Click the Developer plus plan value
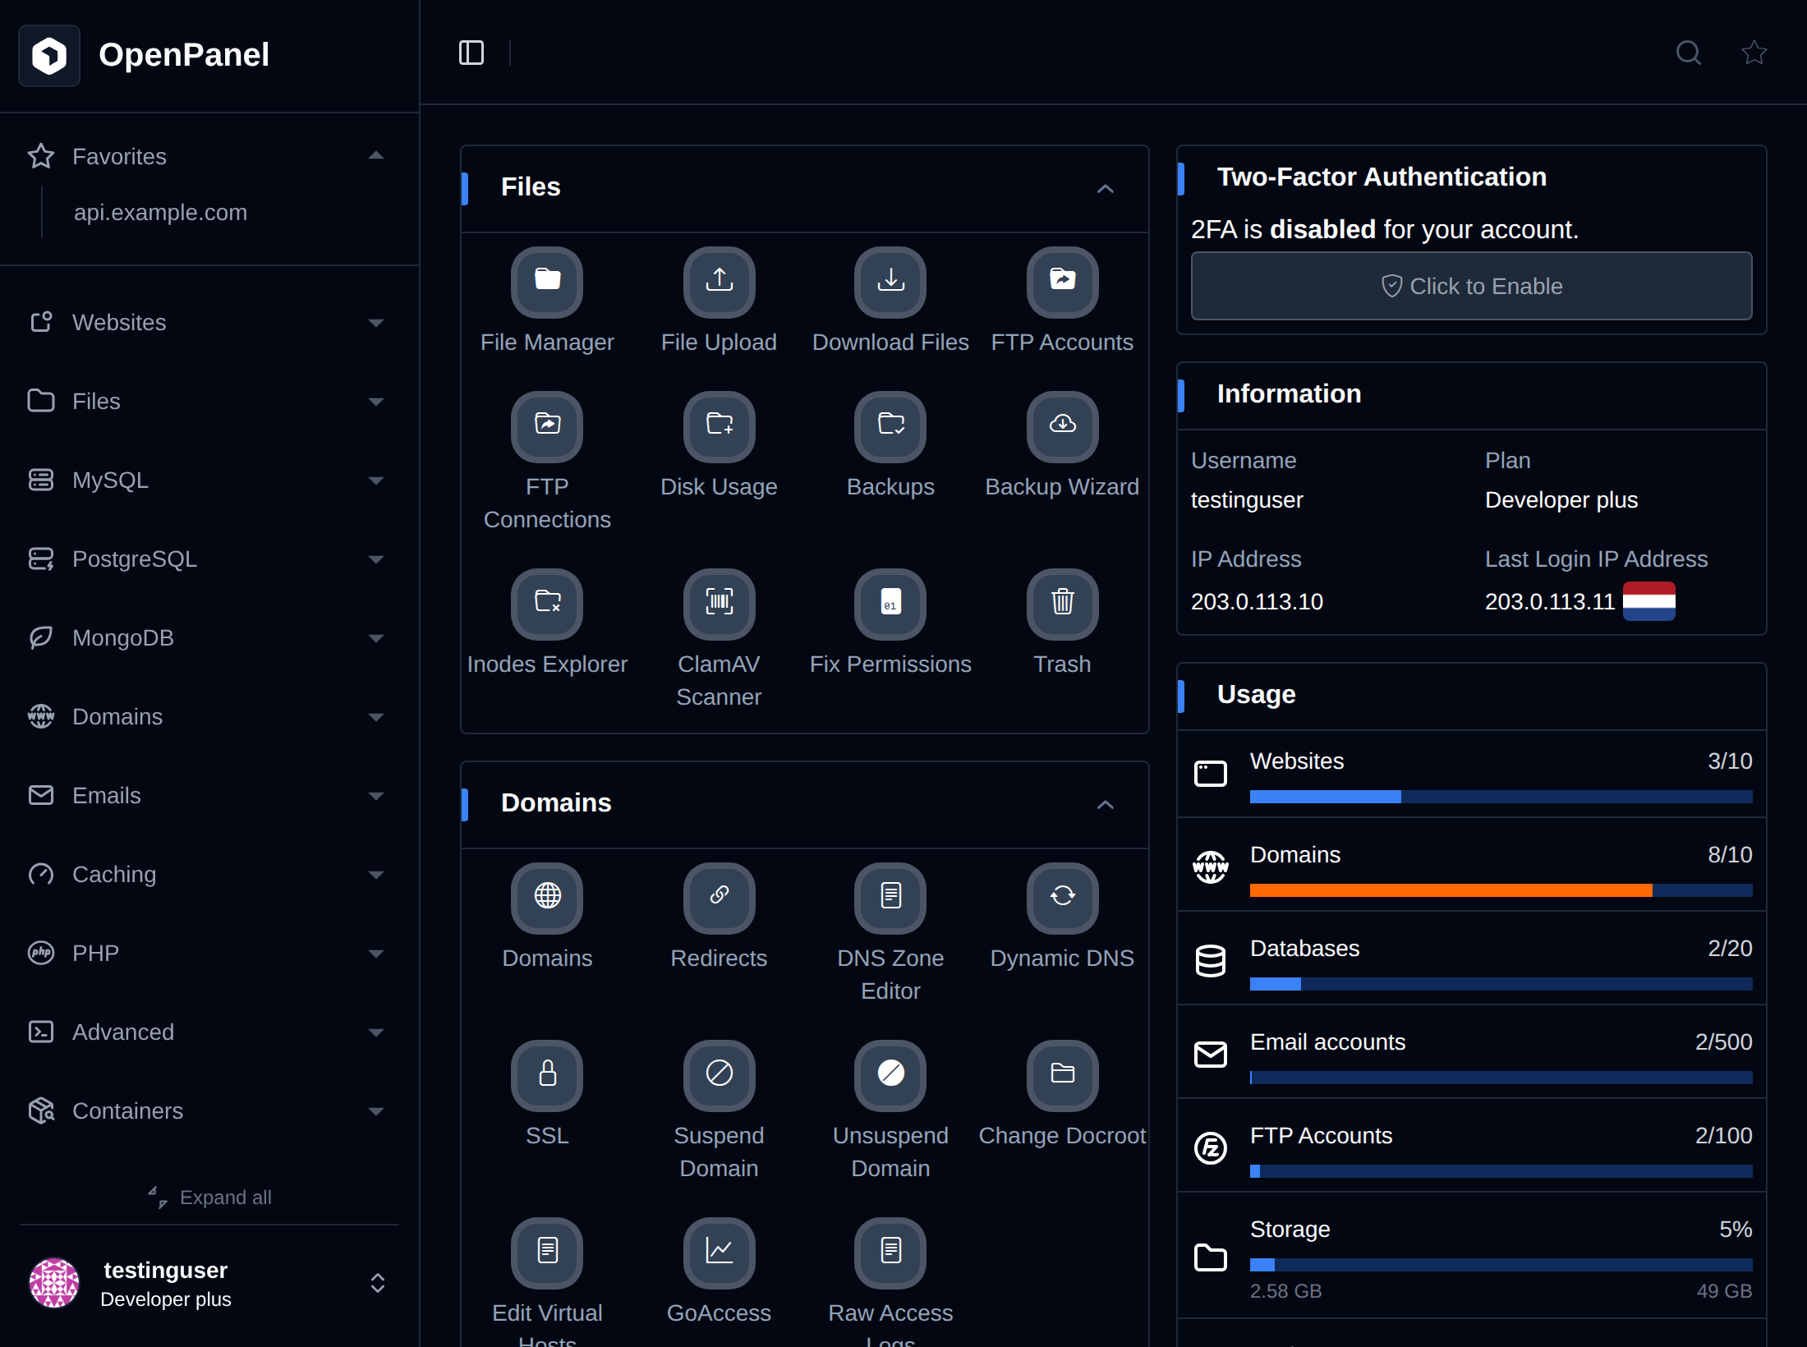The height and width of the screenshot is (1347, 1807). [x=1561, y=500]
